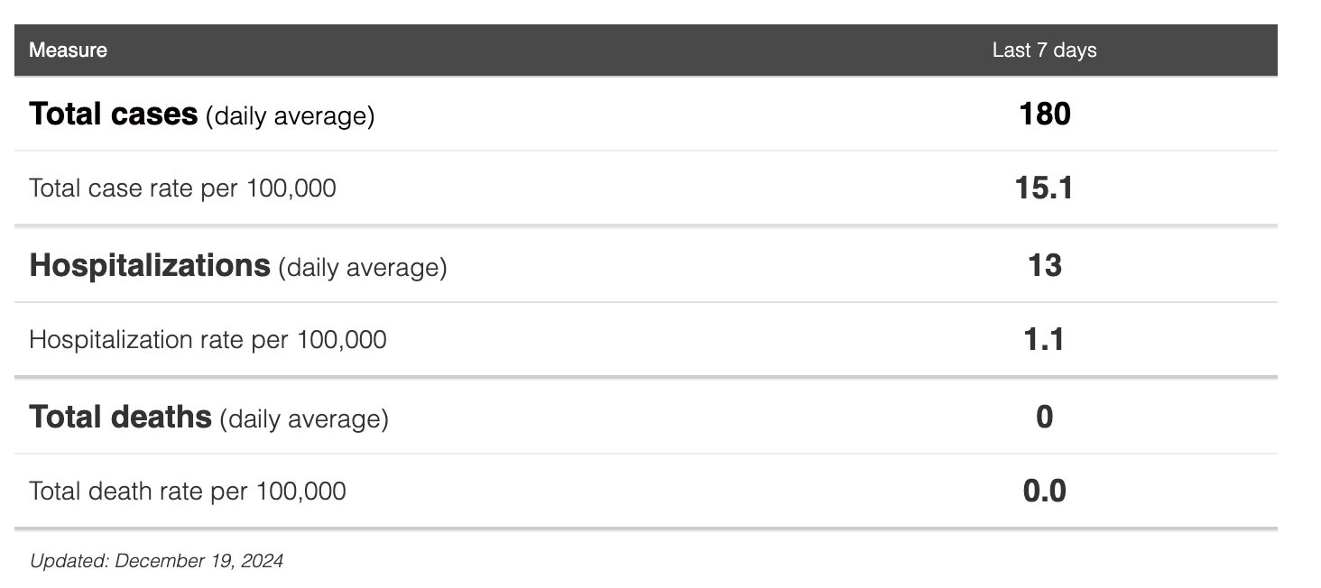Click the December 19, 2024 date
Screen dimensions: 1321x588
coord(199,561)
